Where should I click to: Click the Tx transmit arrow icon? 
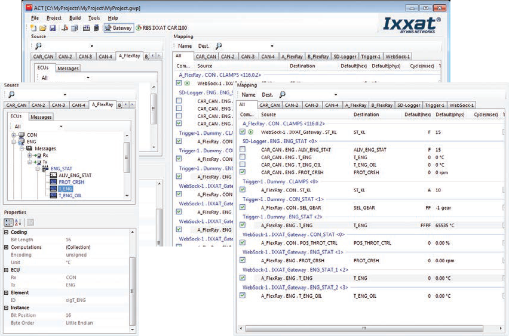click(x=37, y=162)
